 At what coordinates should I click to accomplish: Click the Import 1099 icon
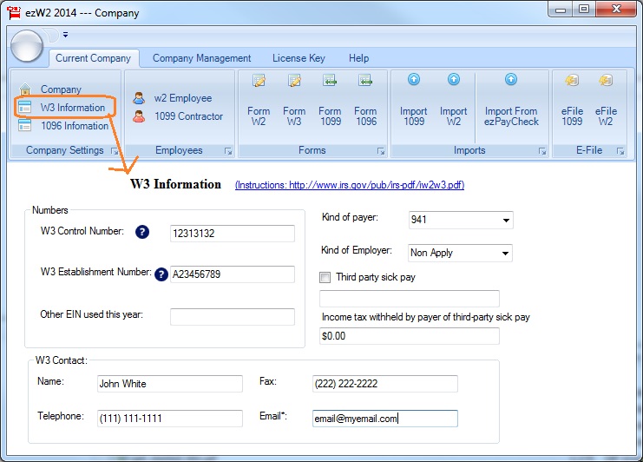coord(413,80)
